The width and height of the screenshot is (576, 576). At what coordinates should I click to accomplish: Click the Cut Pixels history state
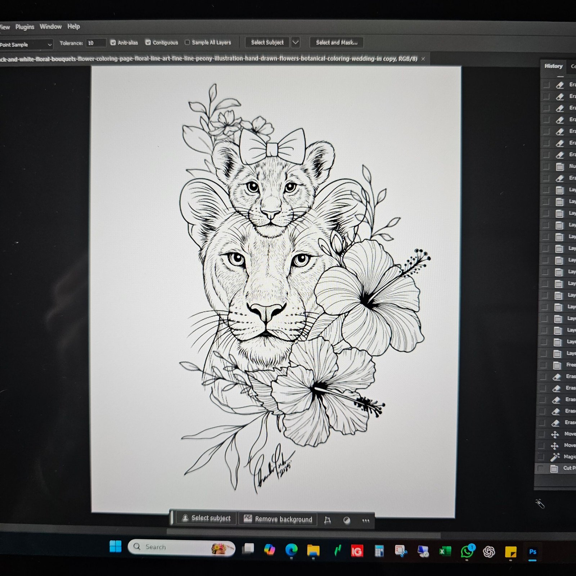[x=568, y=468]
